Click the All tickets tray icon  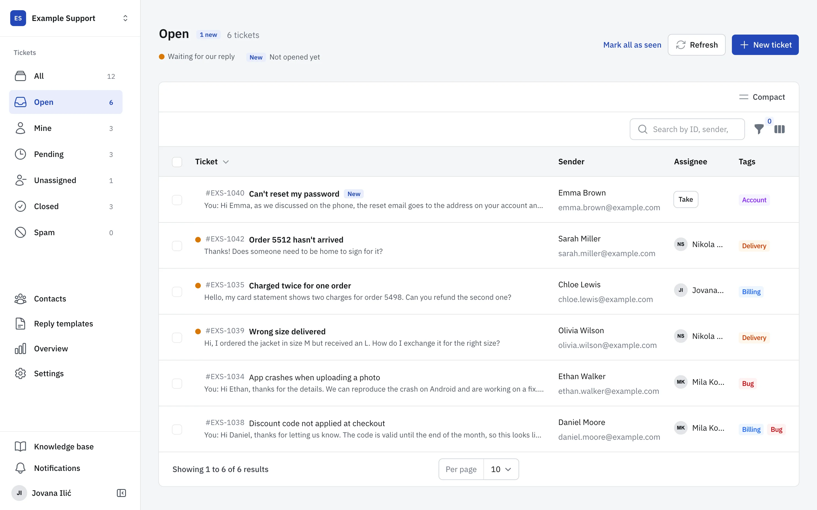(20, 76)
